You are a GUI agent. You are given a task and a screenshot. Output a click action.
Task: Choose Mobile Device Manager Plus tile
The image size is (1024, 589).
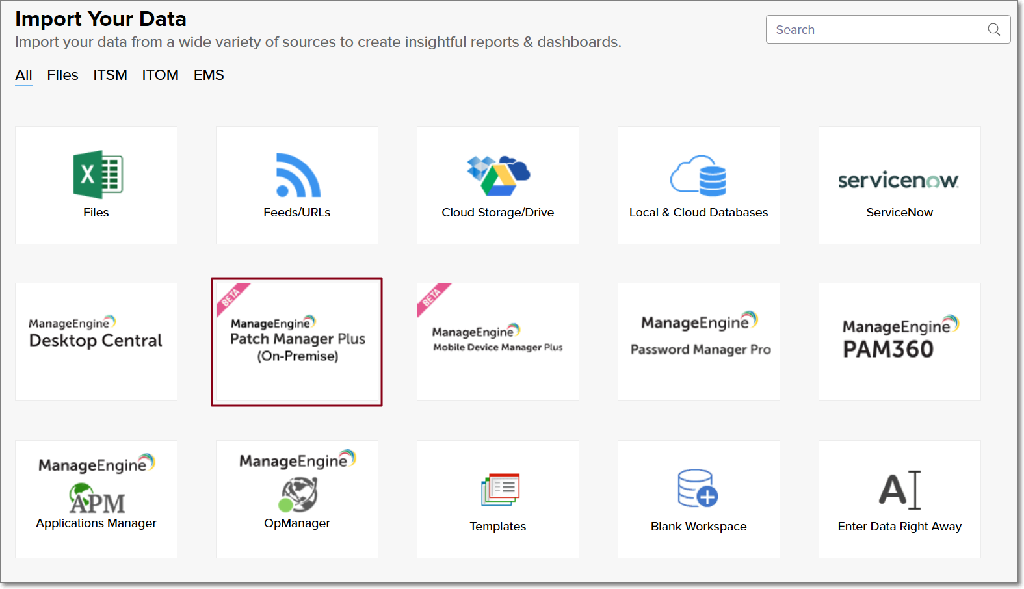coord(498,342)
